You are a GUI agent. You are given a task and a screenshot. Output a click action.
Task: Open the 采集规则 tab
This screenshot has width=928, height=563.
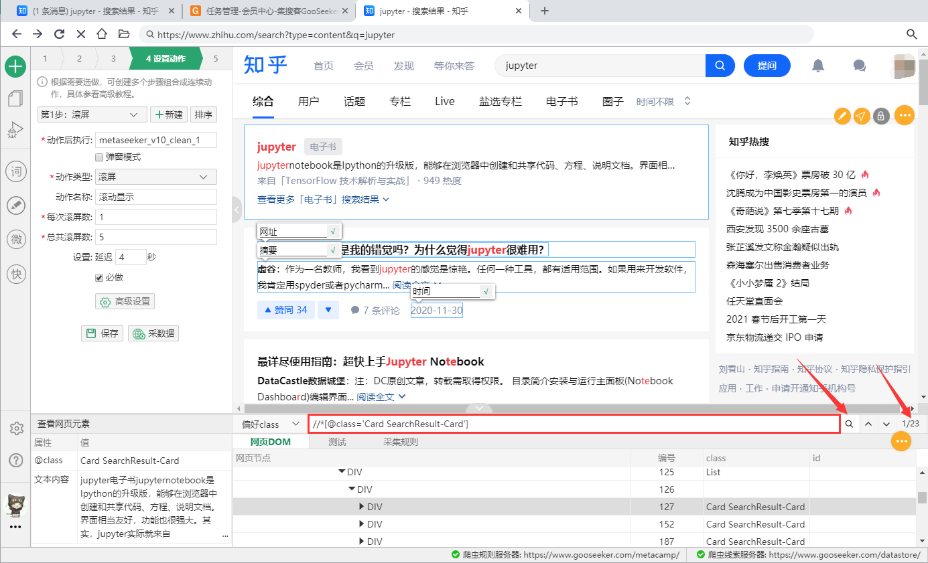point(400,442)
